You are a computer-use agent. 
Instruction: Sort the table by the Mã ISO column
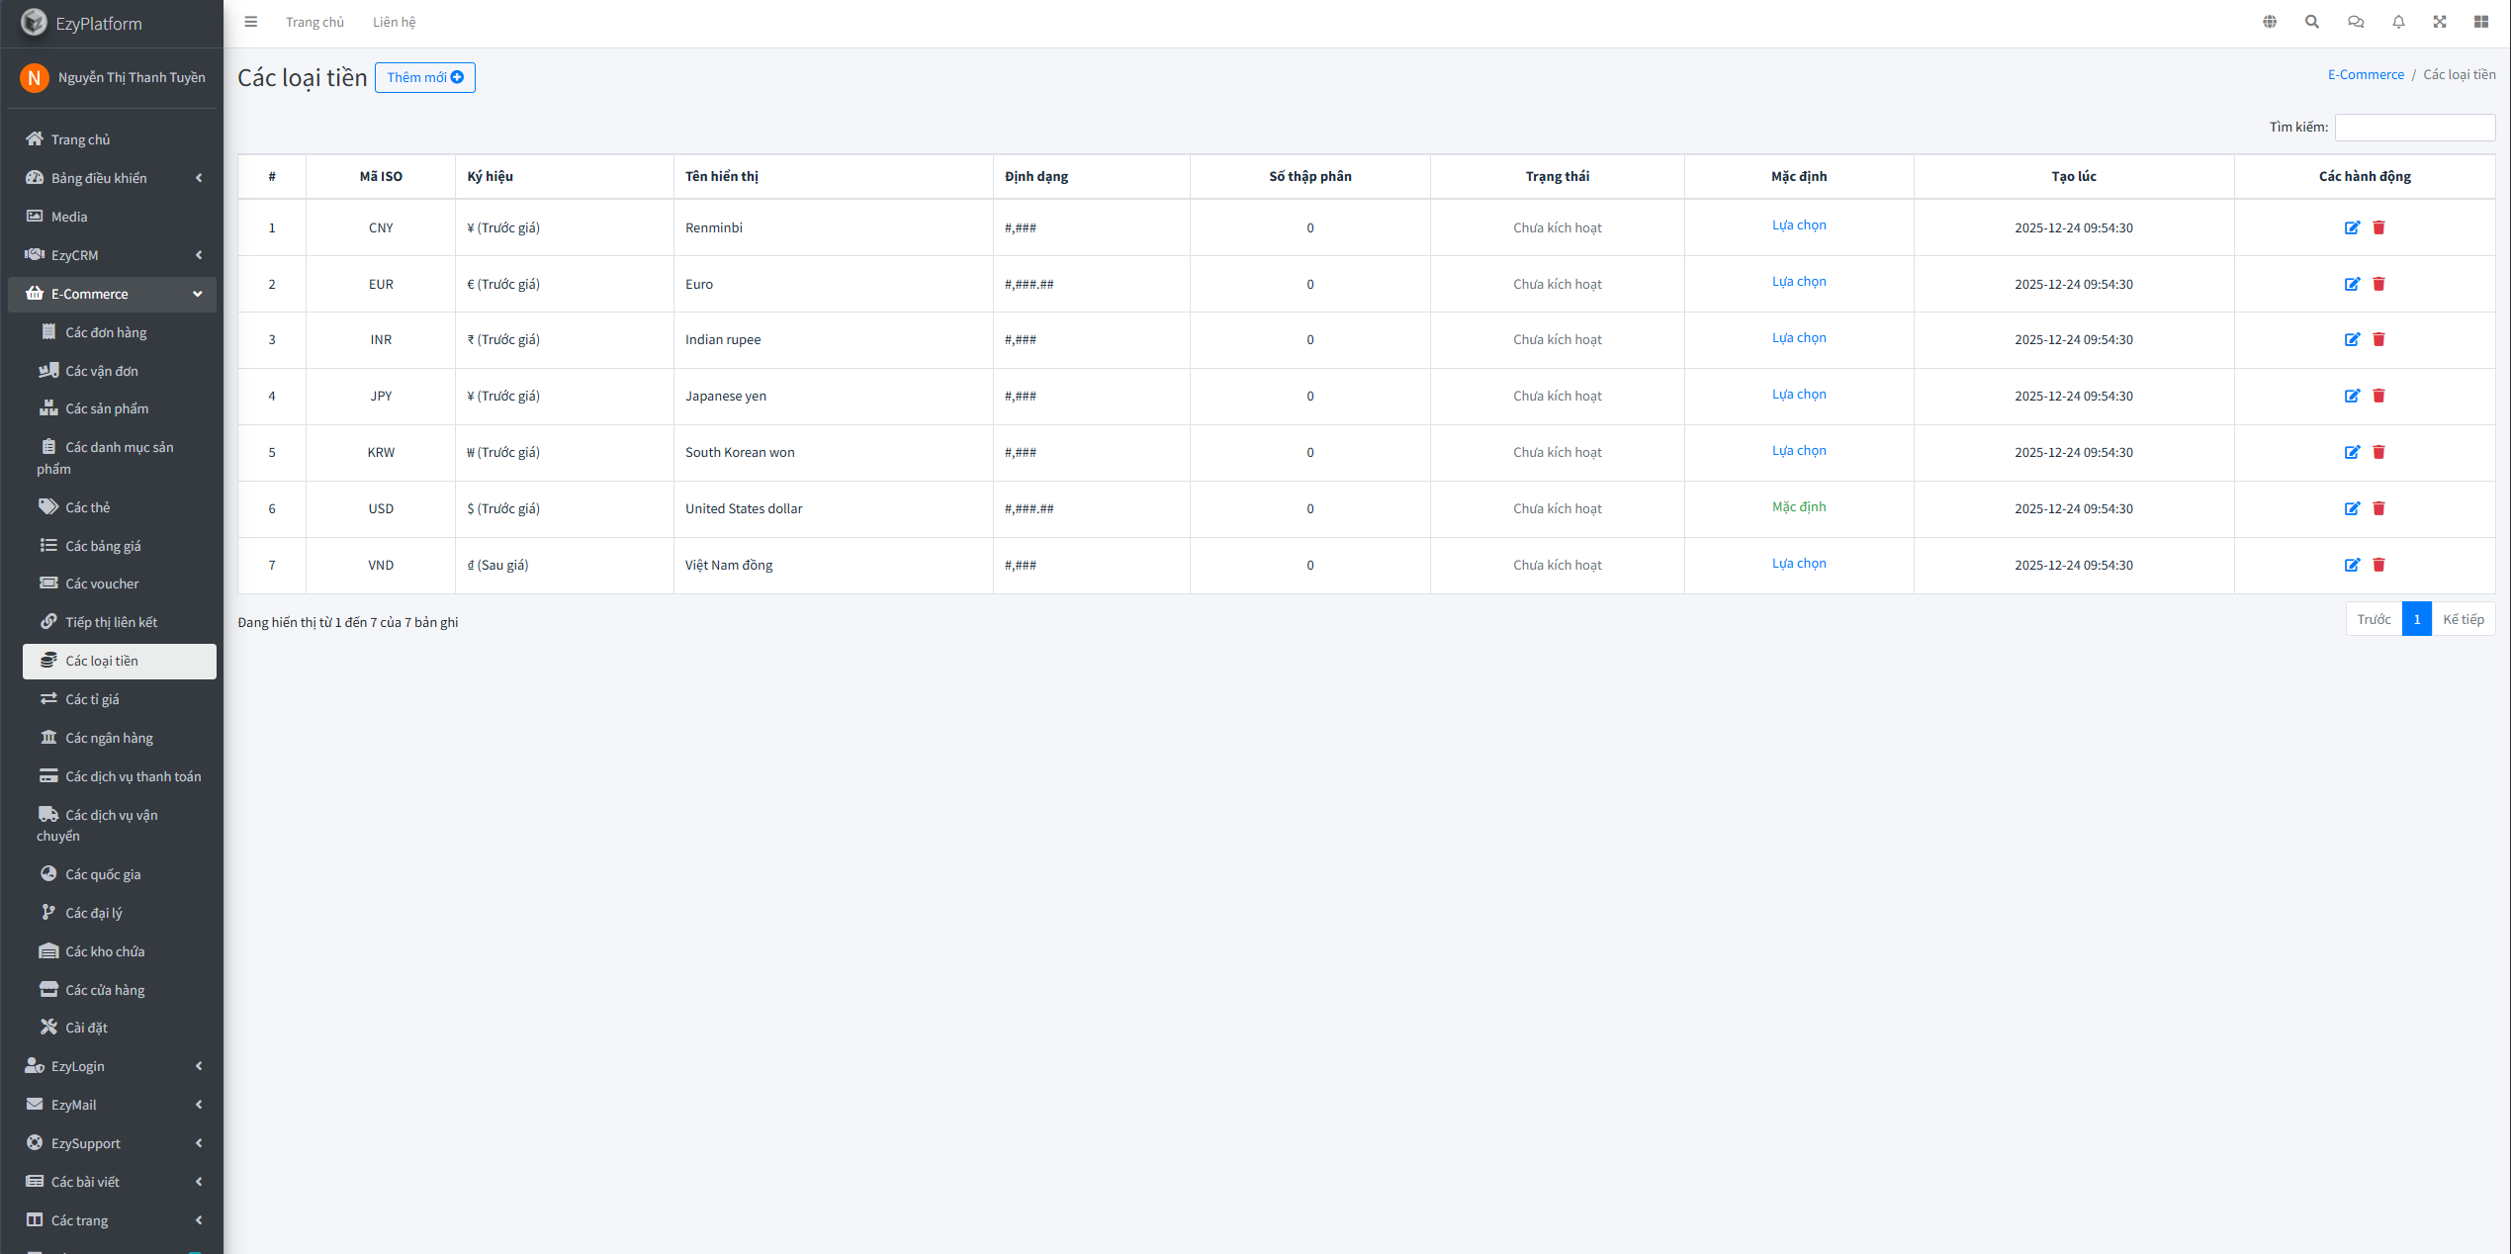point(381,176)
